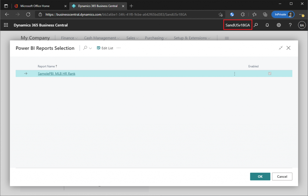View site information lock icon

click(x=40, y=14)
